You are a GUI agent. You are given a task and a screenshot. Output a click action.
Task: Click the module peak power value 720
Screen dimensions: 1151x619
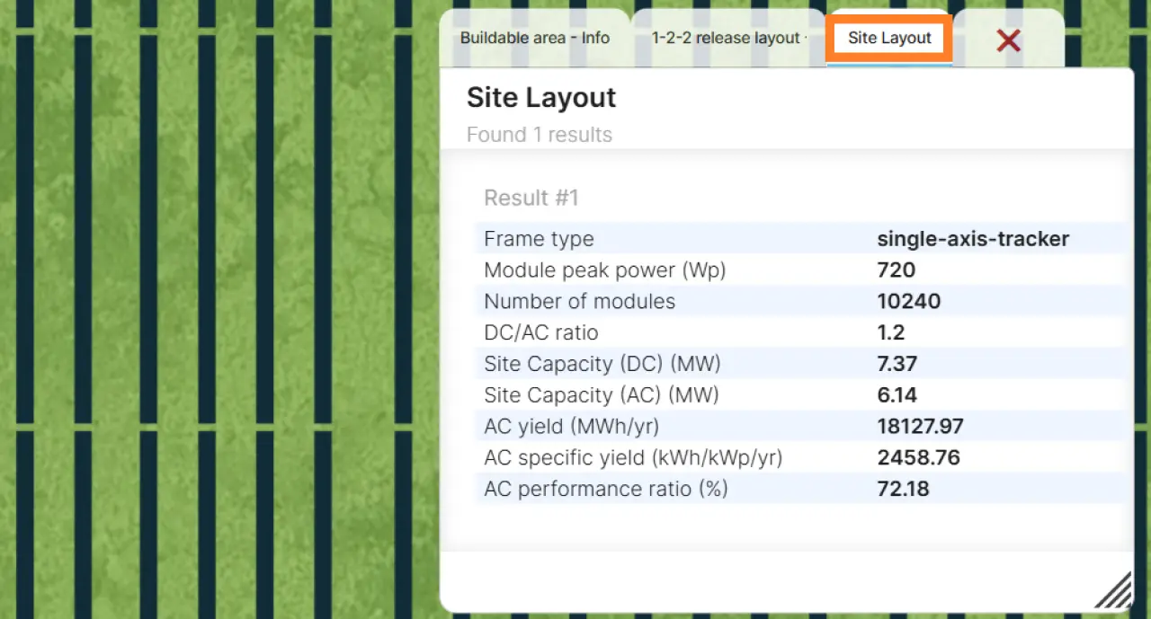click(x=896, y=270)
